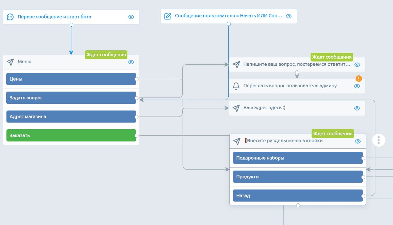
Task: Click the Меню block title
Action: click(25, 62)
